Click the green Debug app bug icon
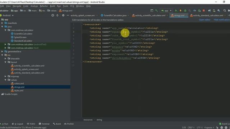 185,10
